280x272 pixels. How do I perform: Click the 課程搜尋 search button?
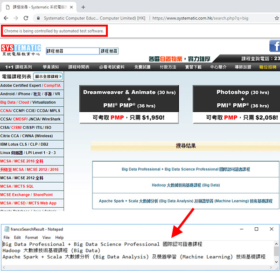(109, 51)
